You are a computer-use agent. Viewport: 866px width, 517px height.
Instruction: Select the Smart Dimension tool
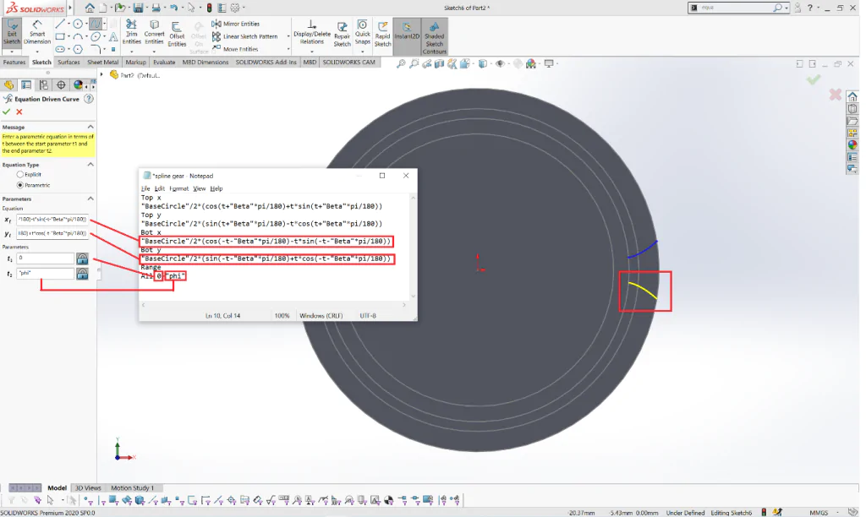coord(37,33)
